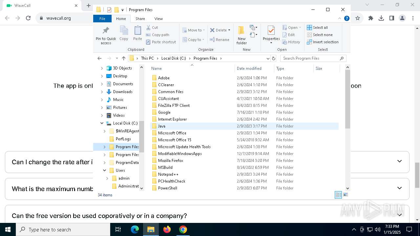Click the Copy ribbon icon
This screenshot has height=236, width=420.
(124, 33)
